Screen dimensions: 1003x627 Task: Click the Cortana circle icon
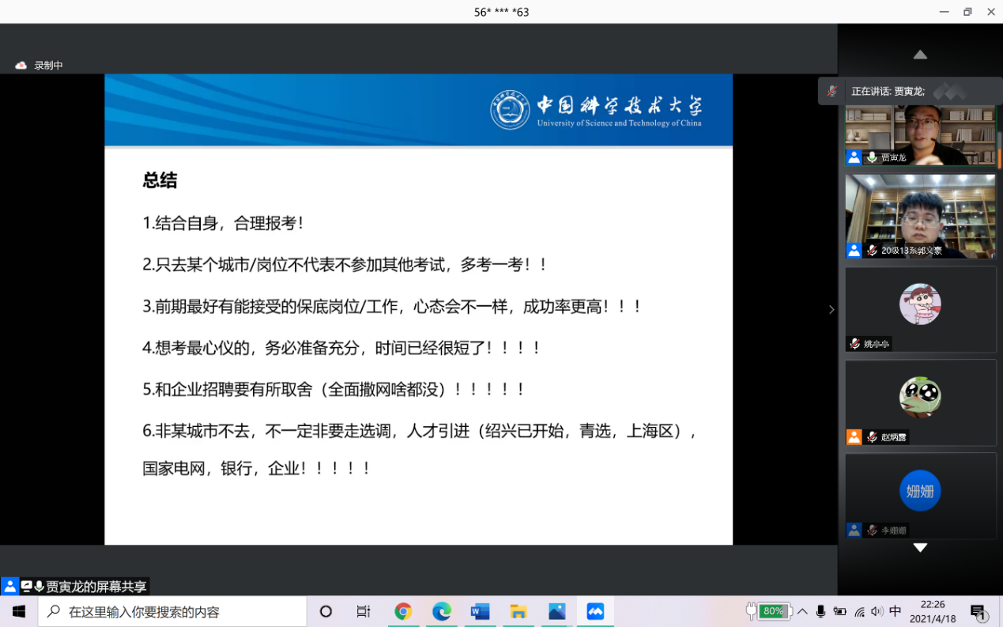pos(326,611)
